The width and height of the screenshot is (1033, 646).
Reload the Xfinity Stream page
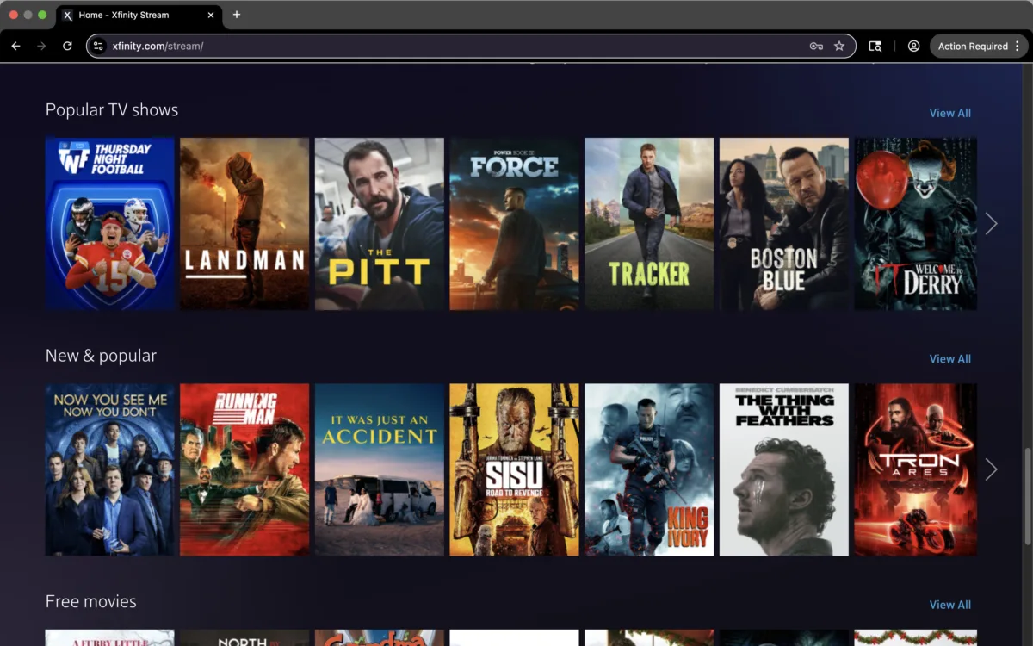pos(67,46)
